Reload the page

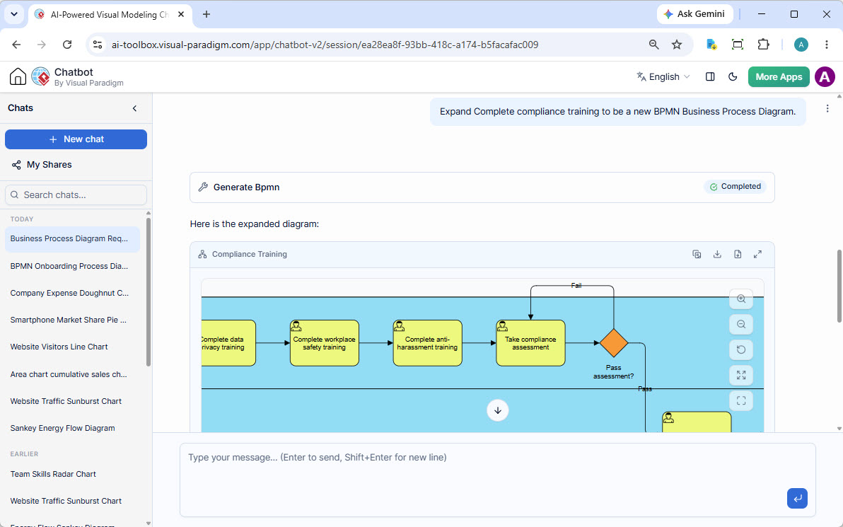coord(67,45)
